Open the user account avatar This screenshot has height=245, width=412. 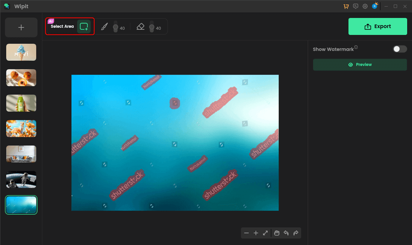(x=375, y=6)
